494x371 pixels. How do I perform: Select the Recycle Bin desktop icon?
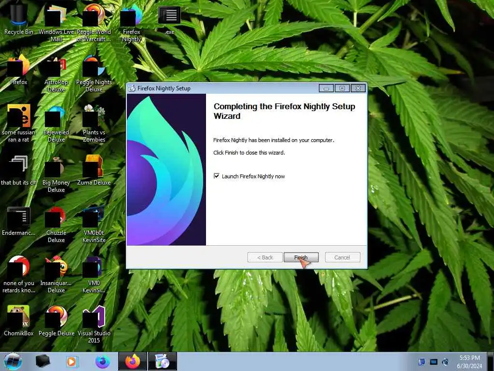(x=19, y=19)
